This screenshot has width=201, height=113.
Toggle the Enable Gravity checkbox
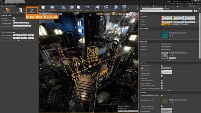162,76
